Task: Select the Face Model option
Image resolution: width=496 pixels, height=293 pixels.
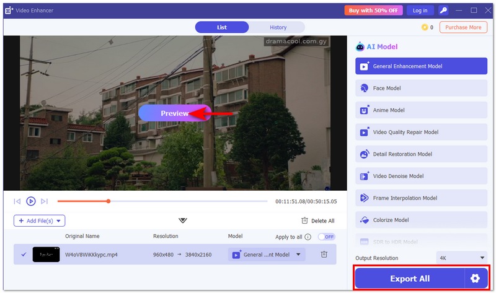Action: coord(421,88)
